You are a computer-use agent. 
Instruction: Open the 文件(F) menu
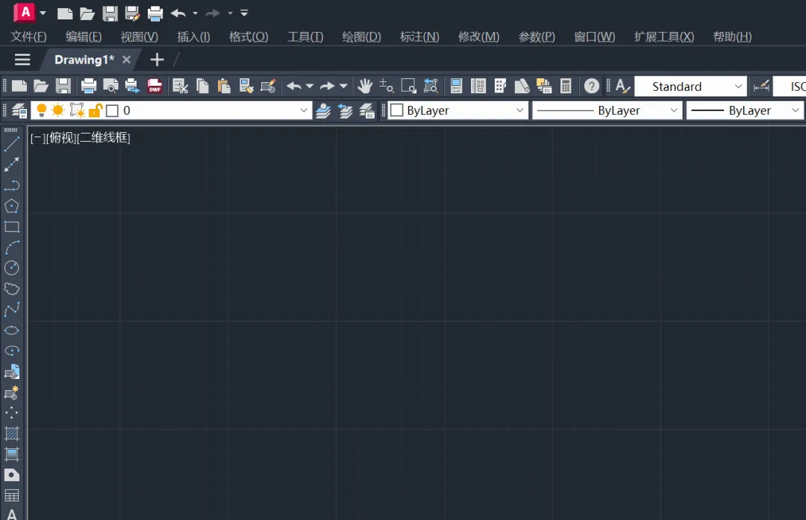click(x=29, y=37)
